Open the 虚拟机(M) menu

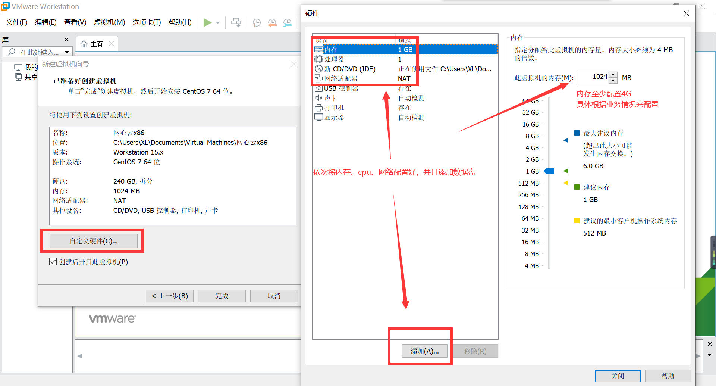[x=109, y=22]
